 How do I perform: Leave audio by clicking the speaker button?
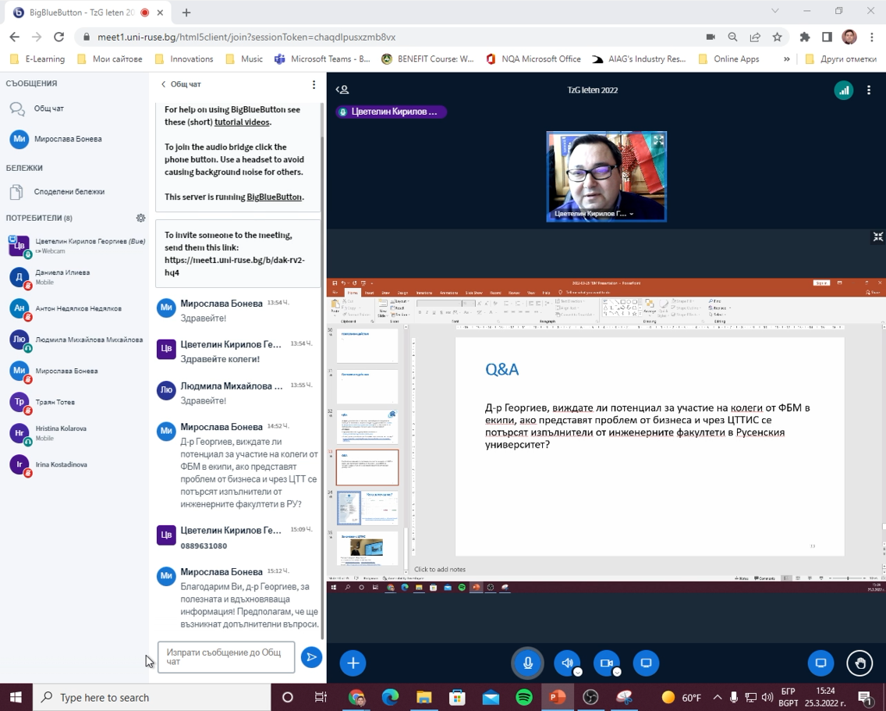(x=567, y=663)
